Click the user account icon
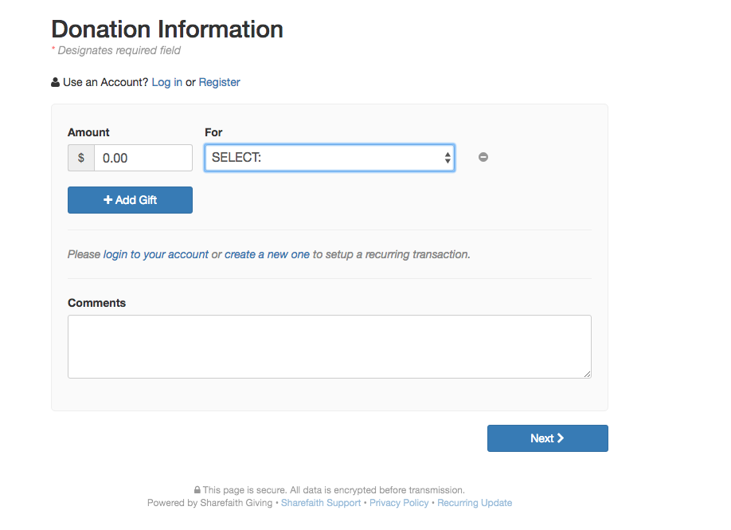 pos(55,82)
